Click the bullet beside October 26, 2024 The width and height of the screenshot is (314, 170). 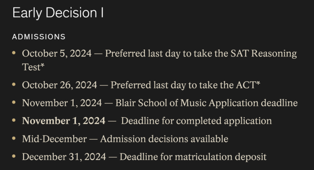click(x=14, y=84)
